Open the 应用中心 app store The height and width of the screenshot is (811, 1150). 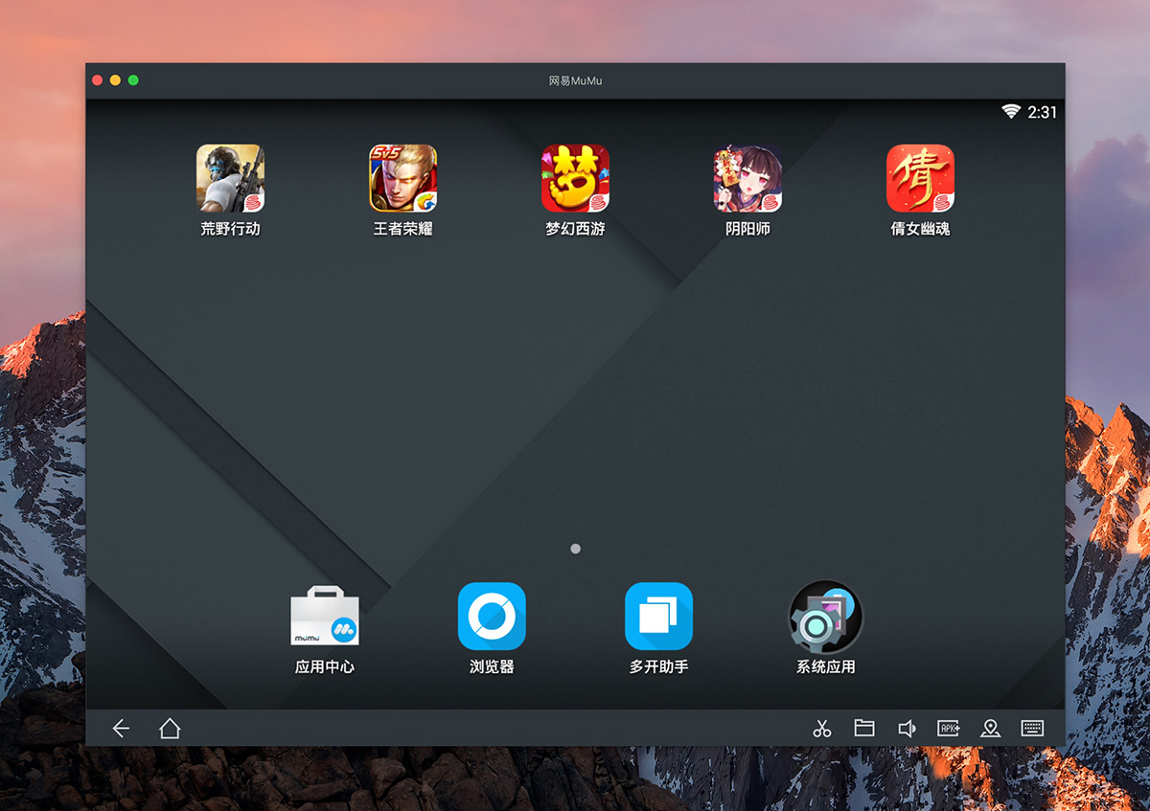(x=325, y=616)
